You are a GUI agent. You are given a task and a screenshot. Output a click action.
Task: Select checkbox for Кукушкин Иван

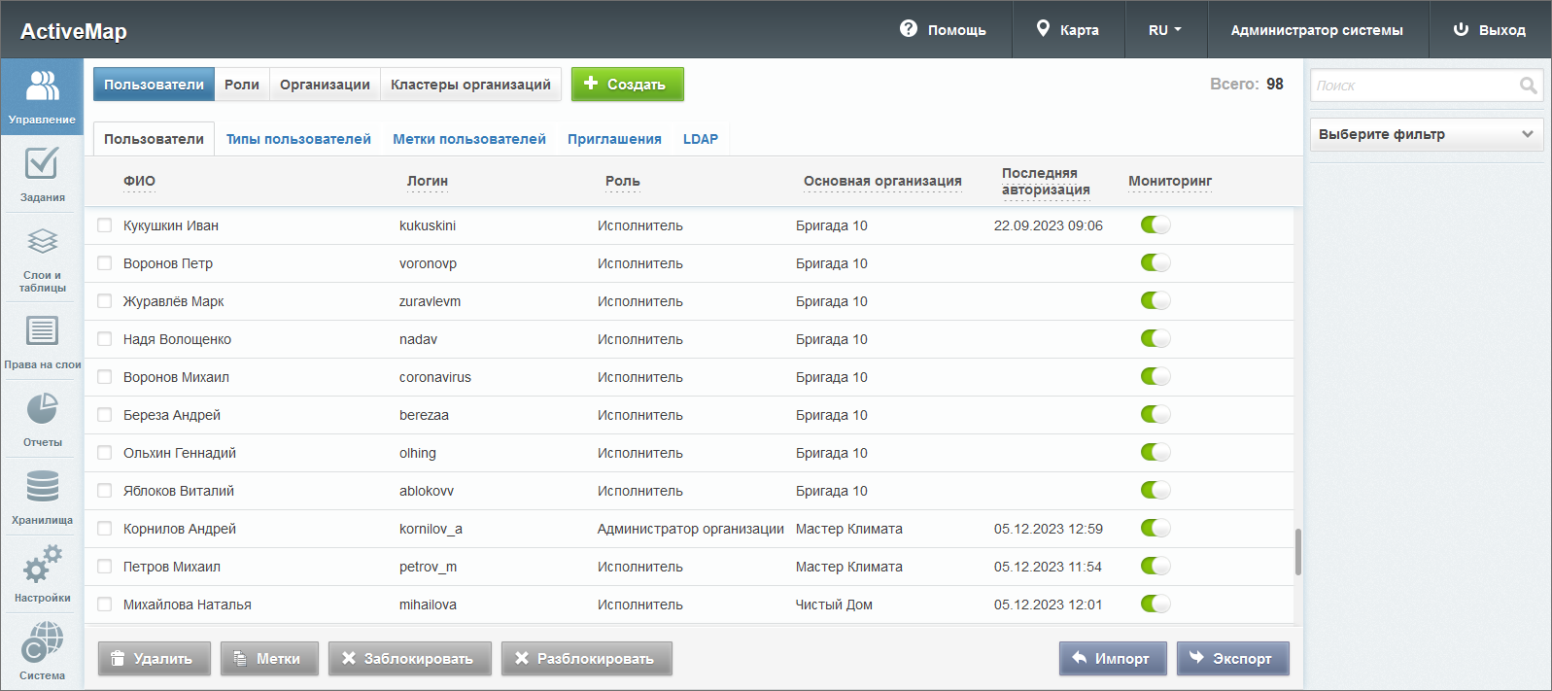[105, 225]
